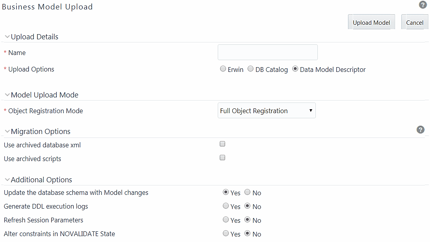This screenshot has width=430, height=242.
Task: Click the Upload Model button
Action: (x=371, y=22)
